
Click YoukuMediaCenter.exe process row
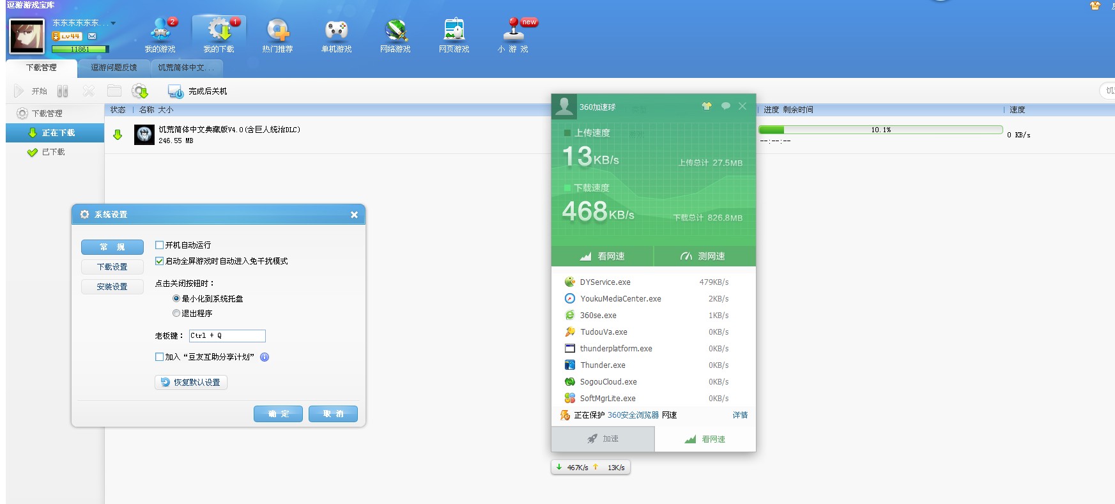coord(653,298)
